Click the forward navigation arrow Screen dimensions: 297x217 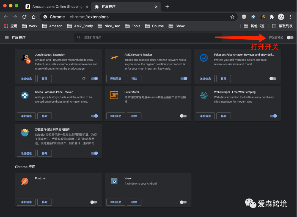pyautogui.click(x=15, y=17)
